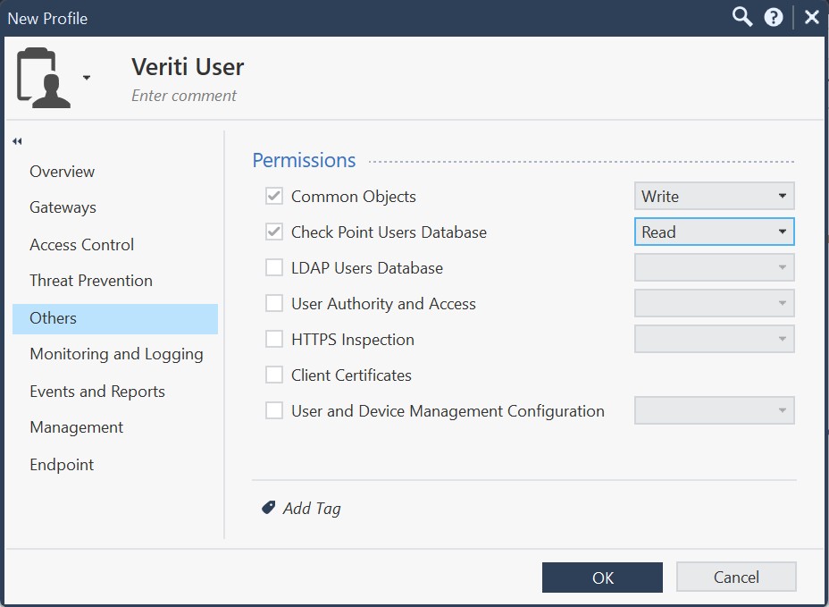Open help via the question mark icon
Screen dimensions: 829x607
774,17
